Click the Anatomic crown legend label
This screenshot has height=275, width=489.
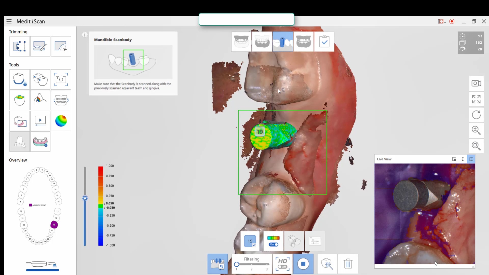click(x=39, y=205)
